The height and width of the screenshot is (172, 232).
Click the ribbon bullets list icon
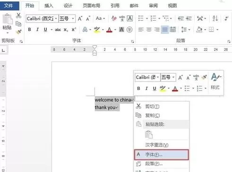[x=141, y=18]
